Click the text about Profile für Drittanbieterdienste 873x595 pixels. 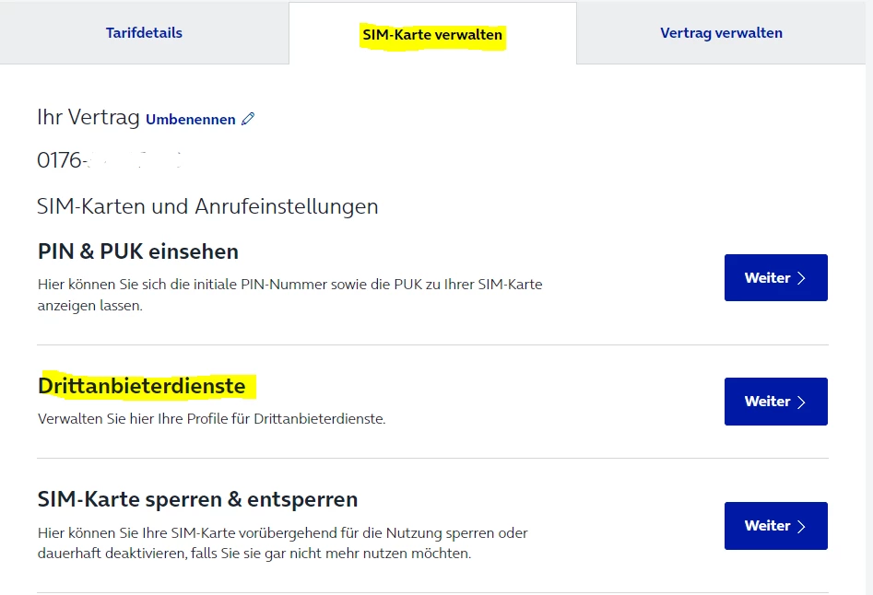coord(211,419)
